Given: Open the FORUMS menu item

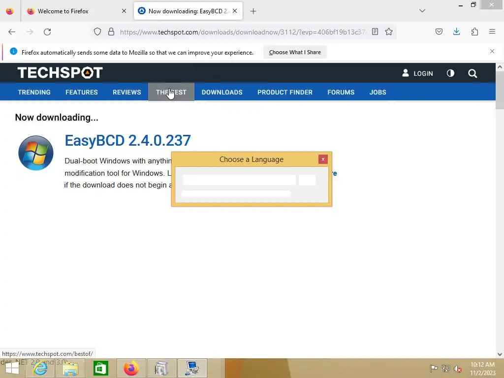Looking at the screenshot, I should [x=341, y=92].
